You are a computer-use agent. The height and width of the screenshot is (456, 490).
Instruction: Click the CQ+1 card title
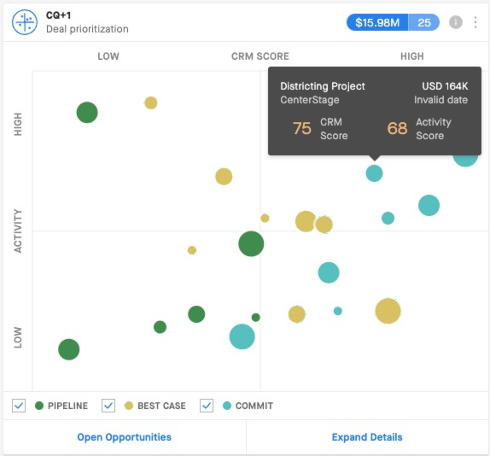pyautogui.click(x=58, y=15)
